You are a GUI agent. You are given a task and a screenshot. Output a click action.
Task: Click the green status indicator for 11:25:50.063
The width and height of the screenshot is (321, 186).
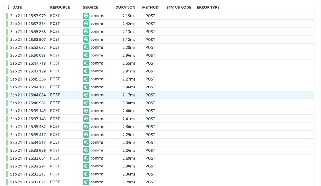click(7, 55)
